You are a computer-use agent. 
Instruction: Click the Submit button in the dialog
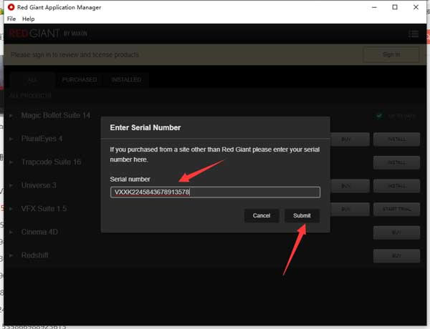click(x=302, y=215)
